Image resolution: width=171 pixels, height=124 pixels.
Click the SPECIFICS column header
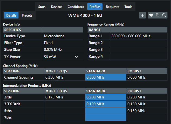[23, 30]
